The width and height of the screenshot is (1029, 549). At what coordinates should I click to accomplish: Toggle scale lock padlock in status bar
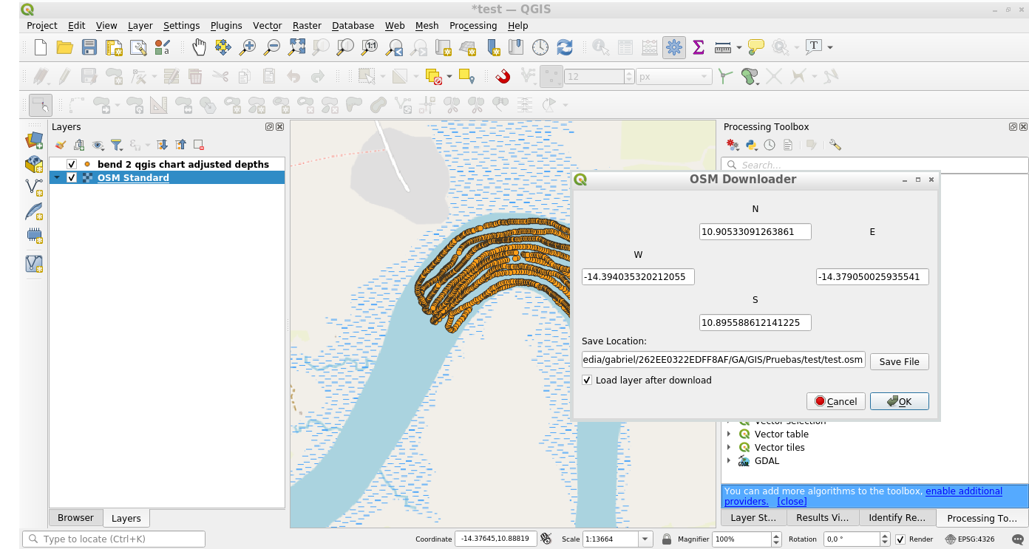(667, 539)
